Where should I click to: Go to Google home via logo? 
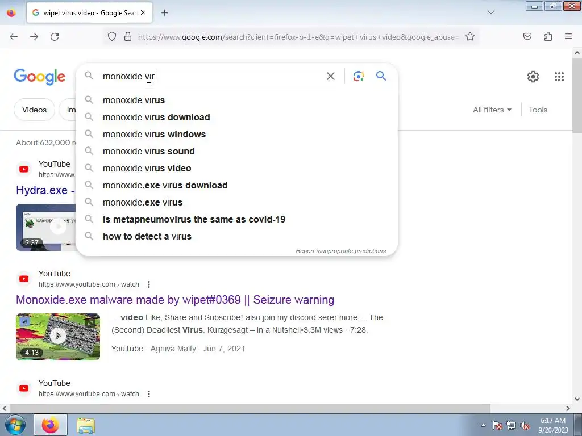click(39, 77)
